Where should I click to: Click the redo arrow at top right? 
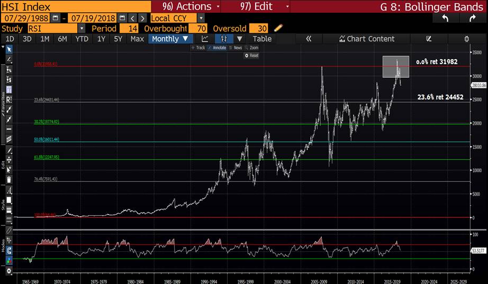click(473, 19)
